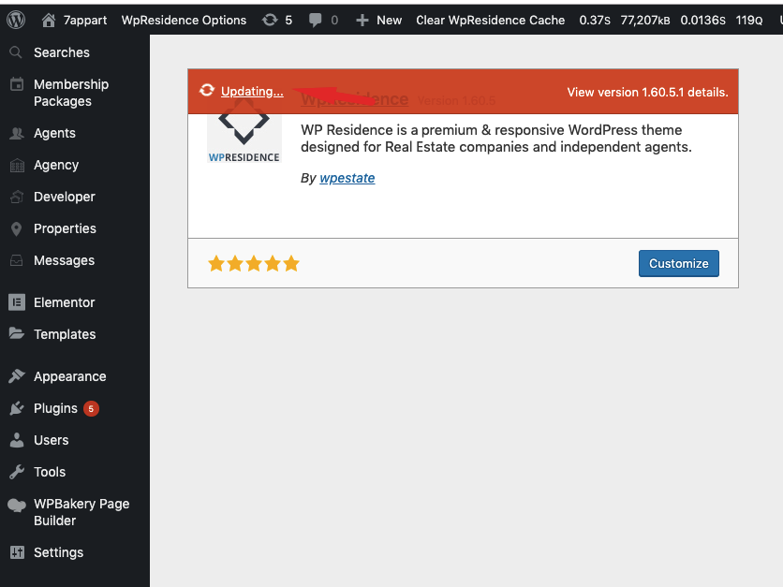Click the Users person icon
The width and height of the screenshot is (783, 587).
tap(17, 440)
